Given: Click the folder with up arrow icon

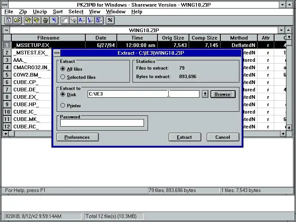Looking at the screenshot, I should (28, 20).
